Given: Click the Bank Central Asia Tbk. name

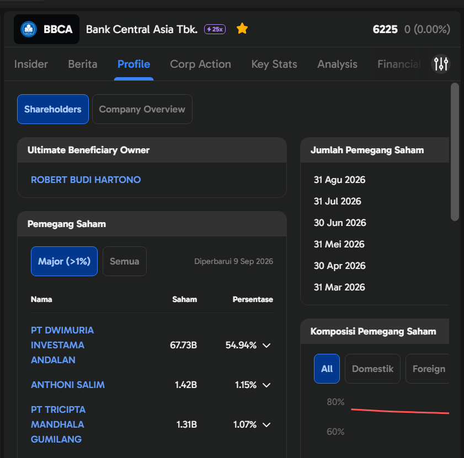Looking at the screenshot, I should pyautogui.click(x=142, y=29).
